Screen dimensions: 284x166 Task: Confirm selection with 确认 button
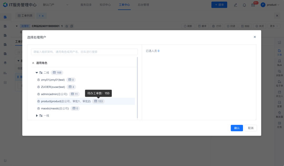[237, 128]
